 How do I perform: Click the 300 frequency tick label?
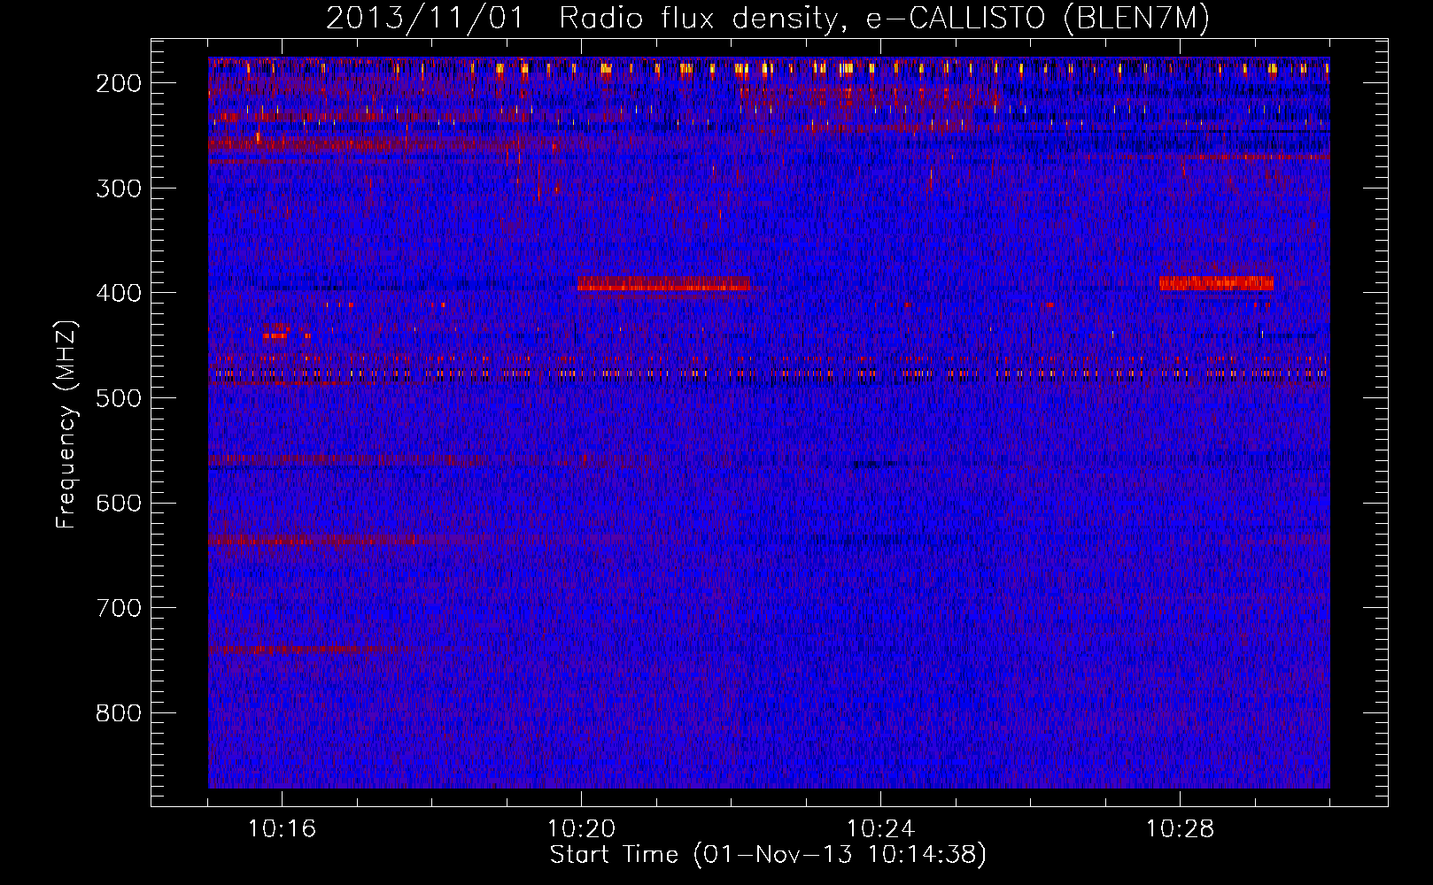click(119, 189)
